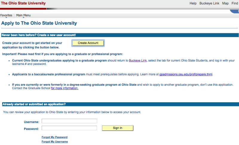The image size is (239, 145).
Task: Click The Ohio State University header title
Action: coord(23,3)
